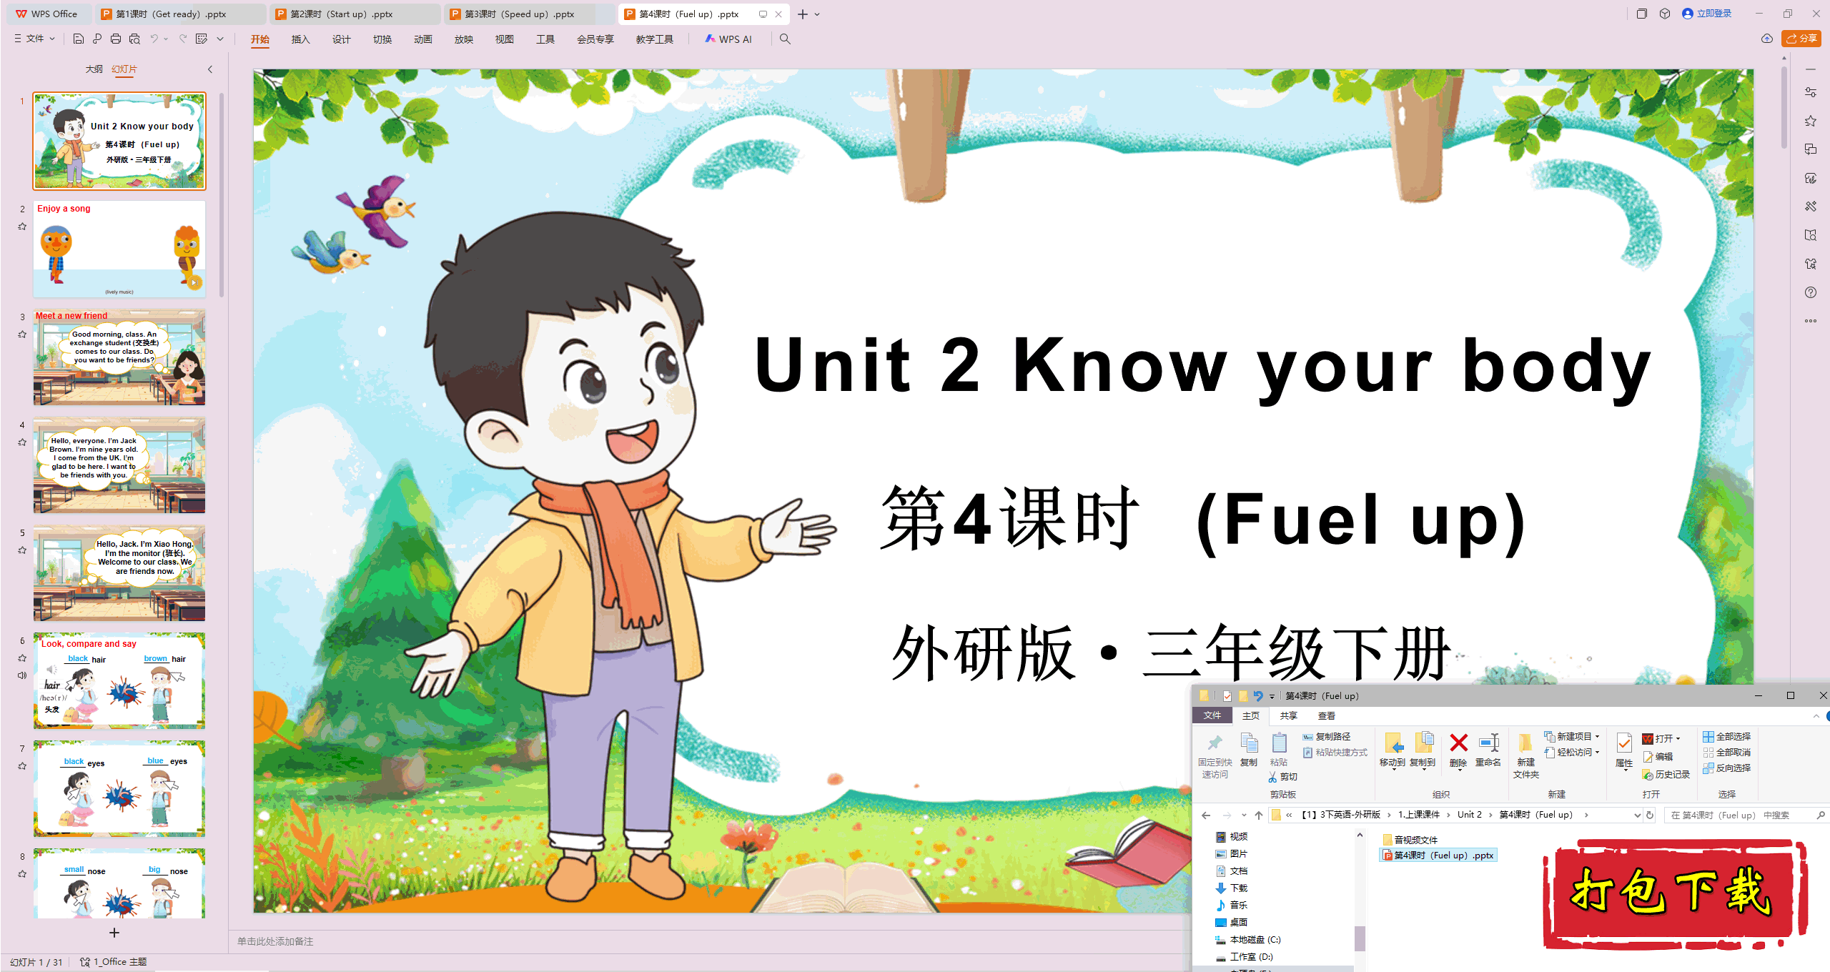Open the 新建项目 dropdown in Explorer
The width and height of the screenshot is (1830, 972).
[x=1571, y=736]
